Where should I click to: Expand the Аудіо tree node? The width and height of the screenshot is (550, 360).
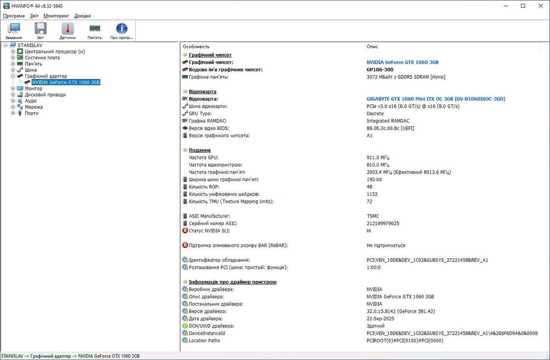click(13, 101)
